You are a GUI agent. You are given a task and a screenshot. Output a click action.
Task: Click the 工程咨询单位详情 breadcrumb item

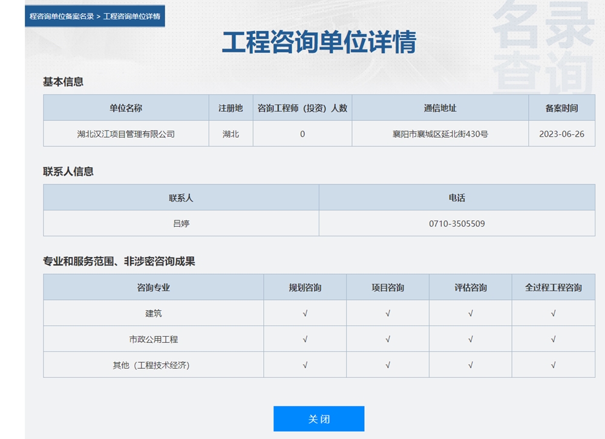[x=131, y=16]
